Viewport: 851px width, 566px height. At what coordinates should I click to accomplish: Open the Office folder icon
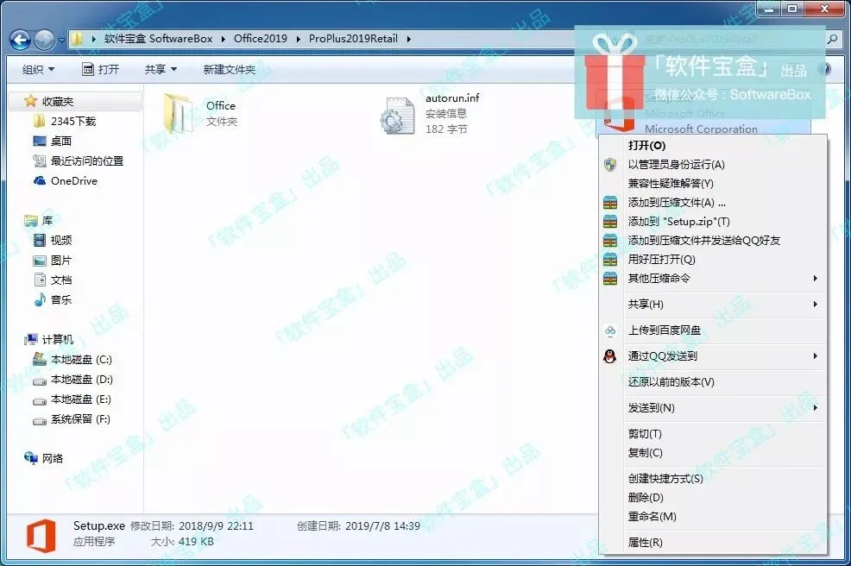click(178, 113)
